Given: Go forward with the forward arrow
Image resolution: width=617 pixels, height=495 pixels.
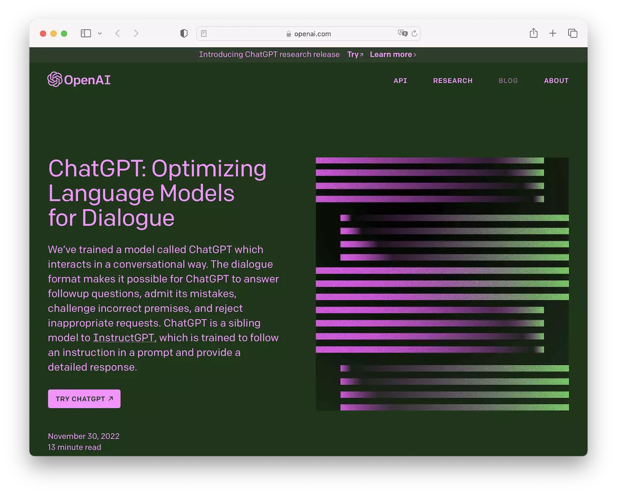Looking at the screenshot, I should click(136, 33).
